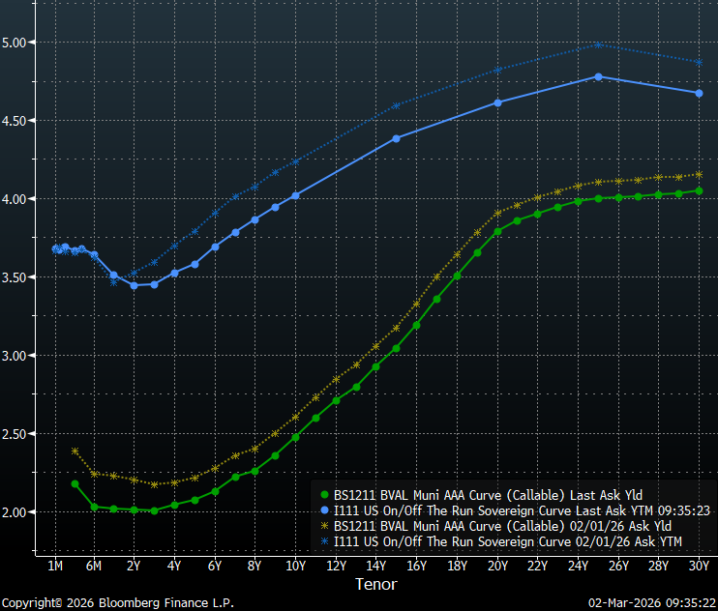Click the solid blue curve point at 15Y
The width and height of the screenshot is (718, 611).
point(396,138)
